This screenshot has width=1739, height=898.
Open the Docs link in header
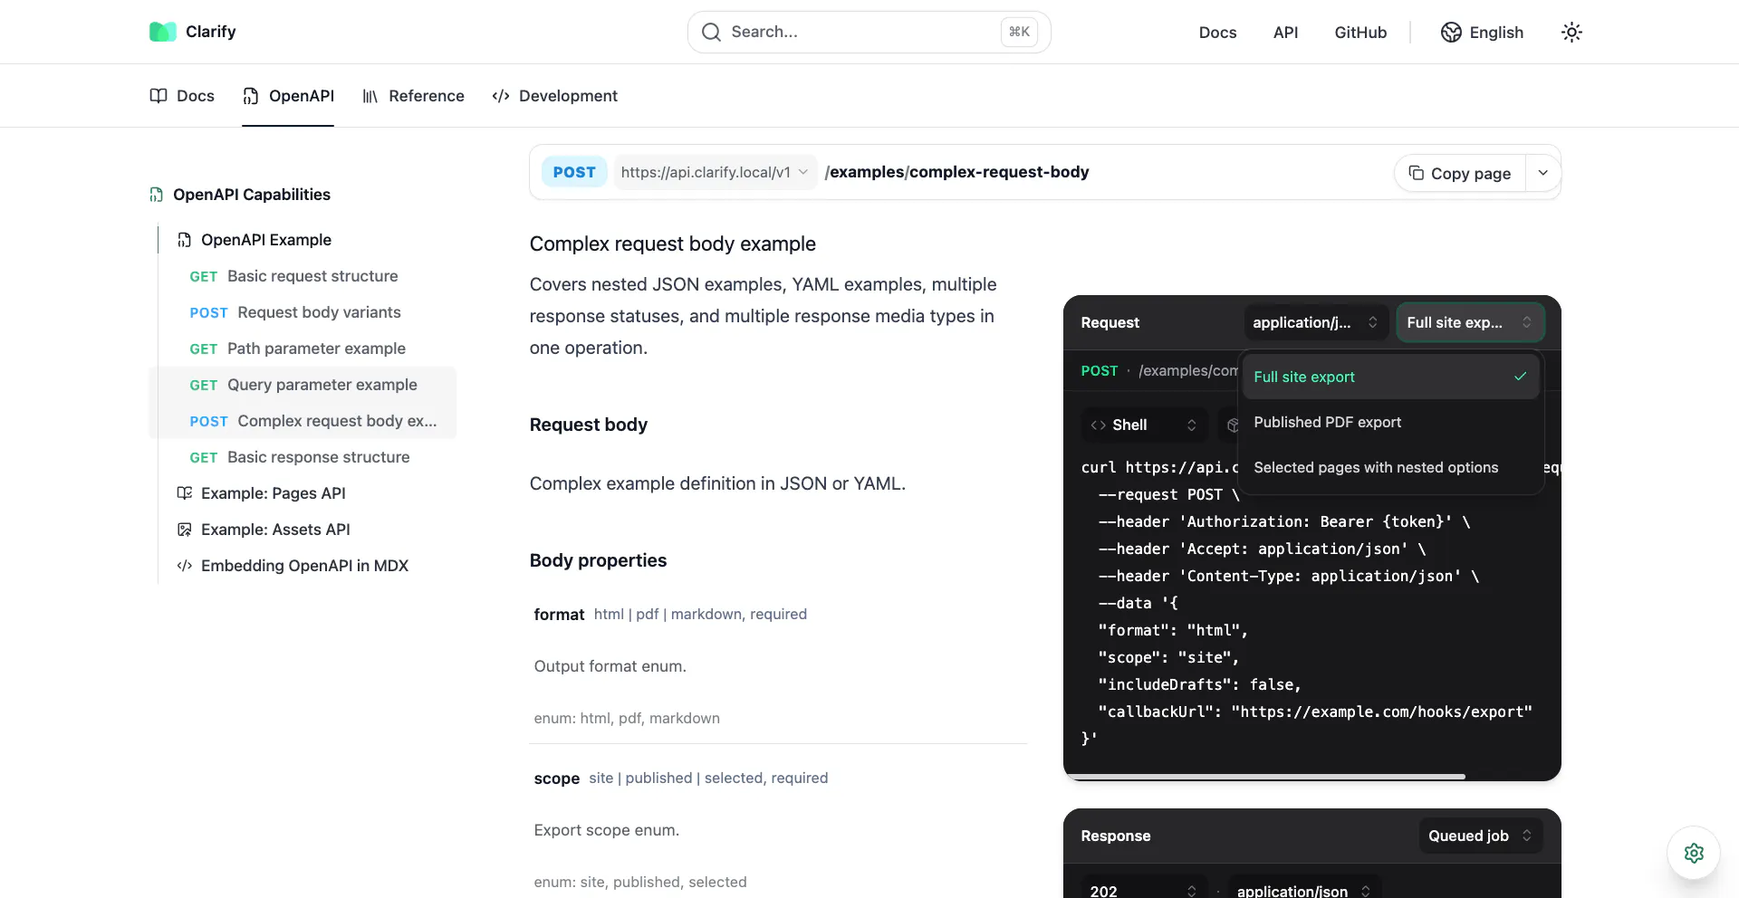1217,33
